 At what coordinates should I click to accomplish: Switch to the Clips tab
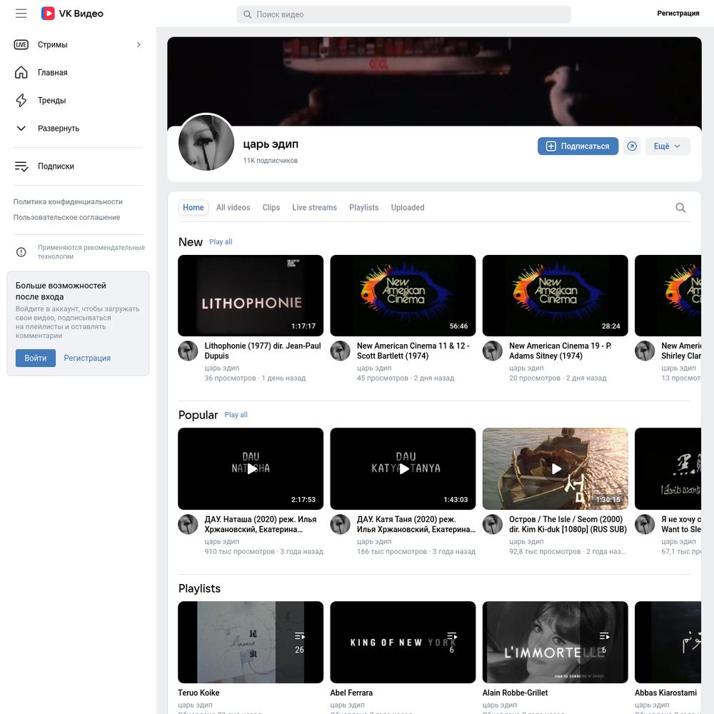(271, 208)
